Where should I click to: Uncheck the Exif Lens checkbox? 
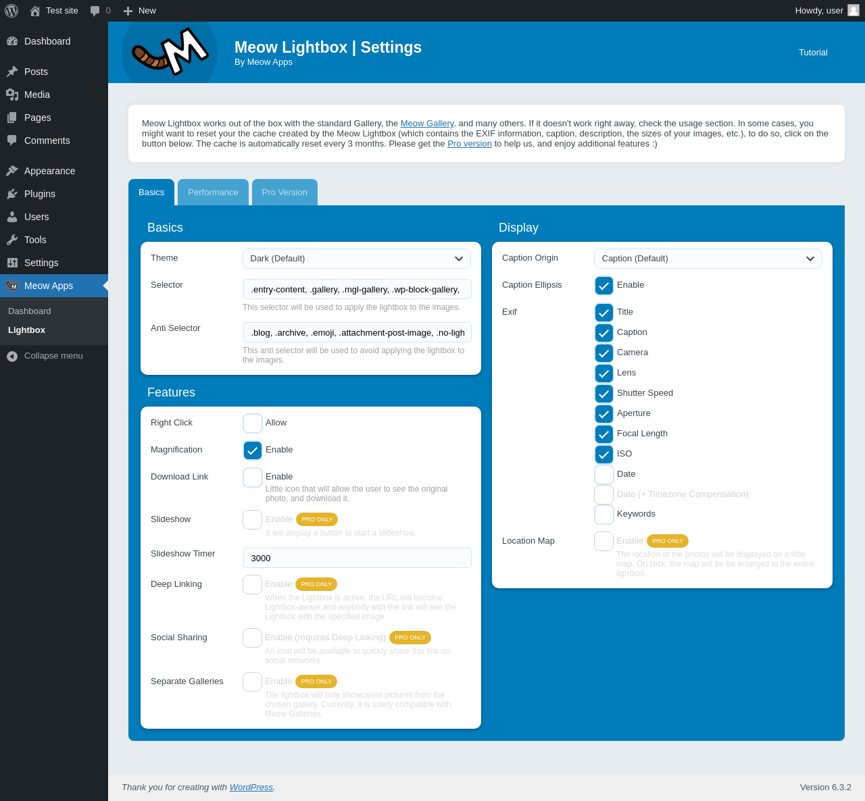(x=604, y=373)
